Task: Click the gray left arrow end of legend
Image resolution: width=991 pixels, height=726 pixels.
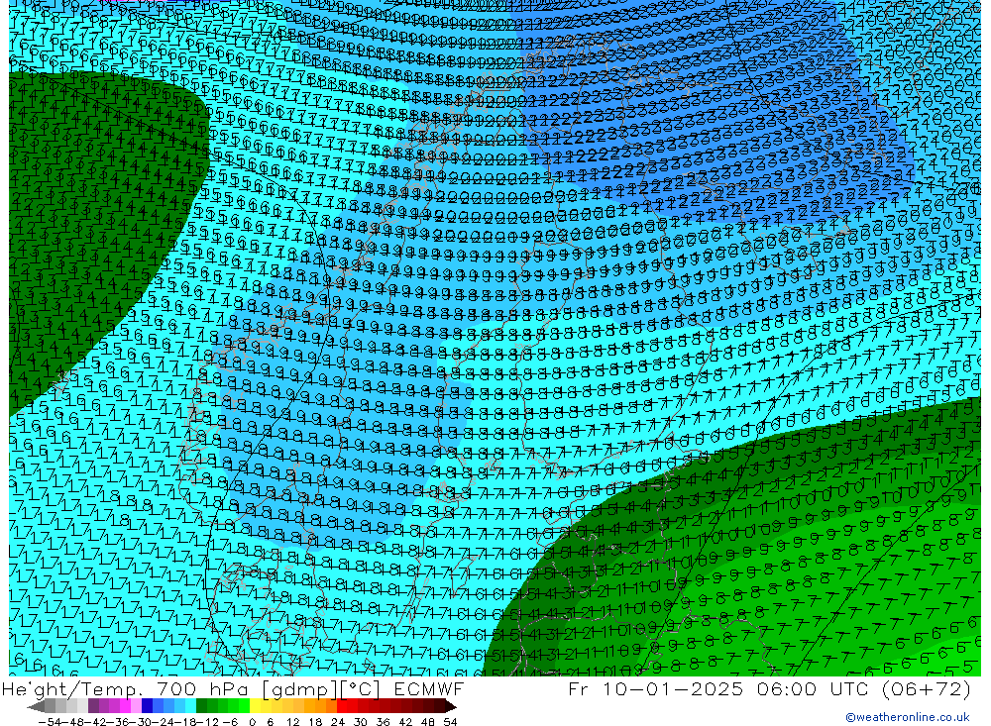Action: (x=36, y=706)
